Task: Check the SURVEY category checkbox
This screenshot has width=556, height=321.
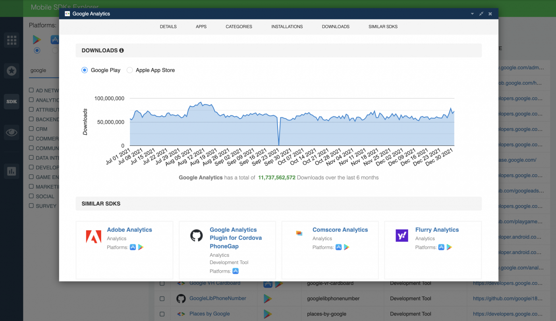Action: 31,206
